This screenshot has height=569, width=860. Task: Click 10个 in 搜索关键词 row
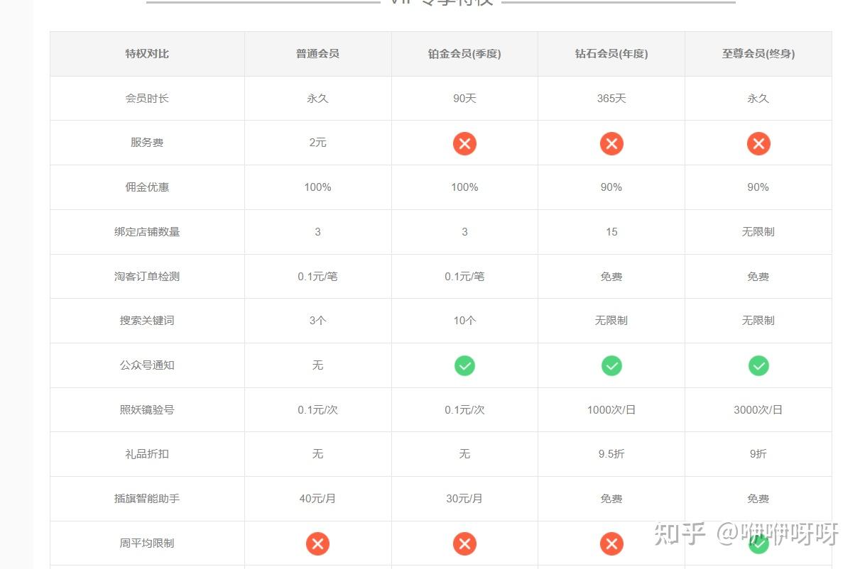tap(464, 321)
